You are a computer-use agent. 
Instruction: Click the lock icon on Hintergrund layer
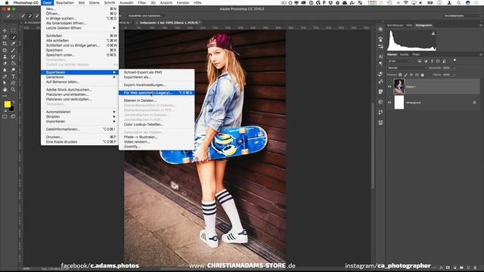point(474,103)
